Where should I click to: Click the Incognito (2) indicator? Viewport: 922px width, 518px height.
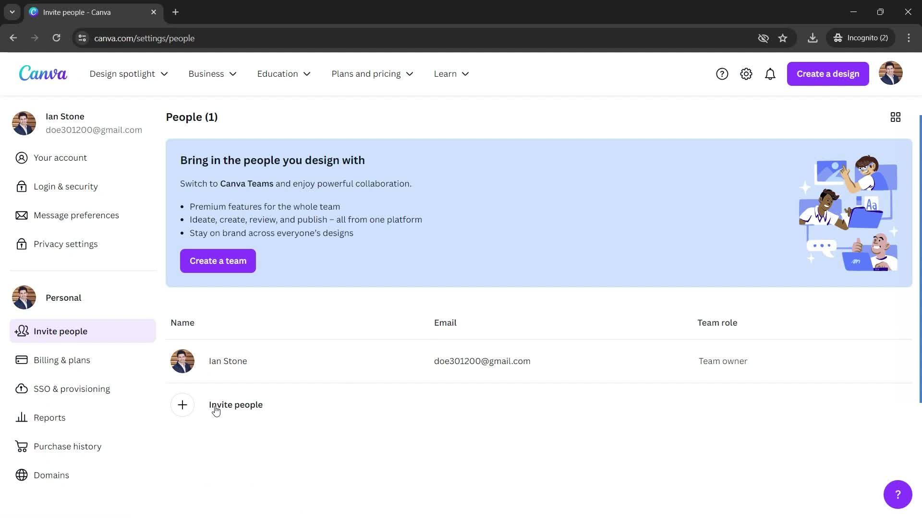[861, 38]
